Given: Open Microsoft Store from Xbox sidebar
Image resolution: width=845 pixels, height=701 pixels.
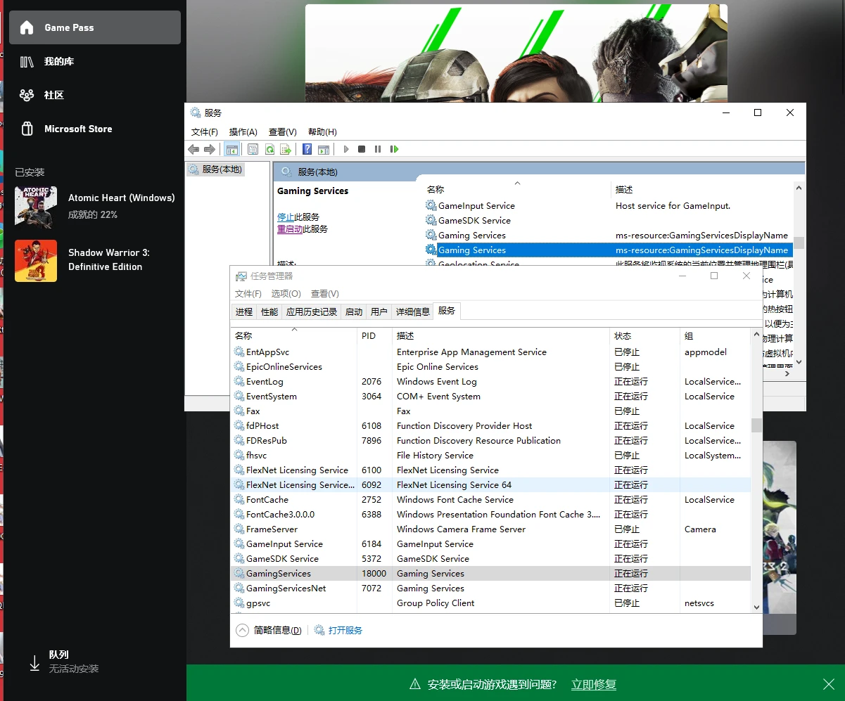Looking at the screenshot, I should pos(94,129).
